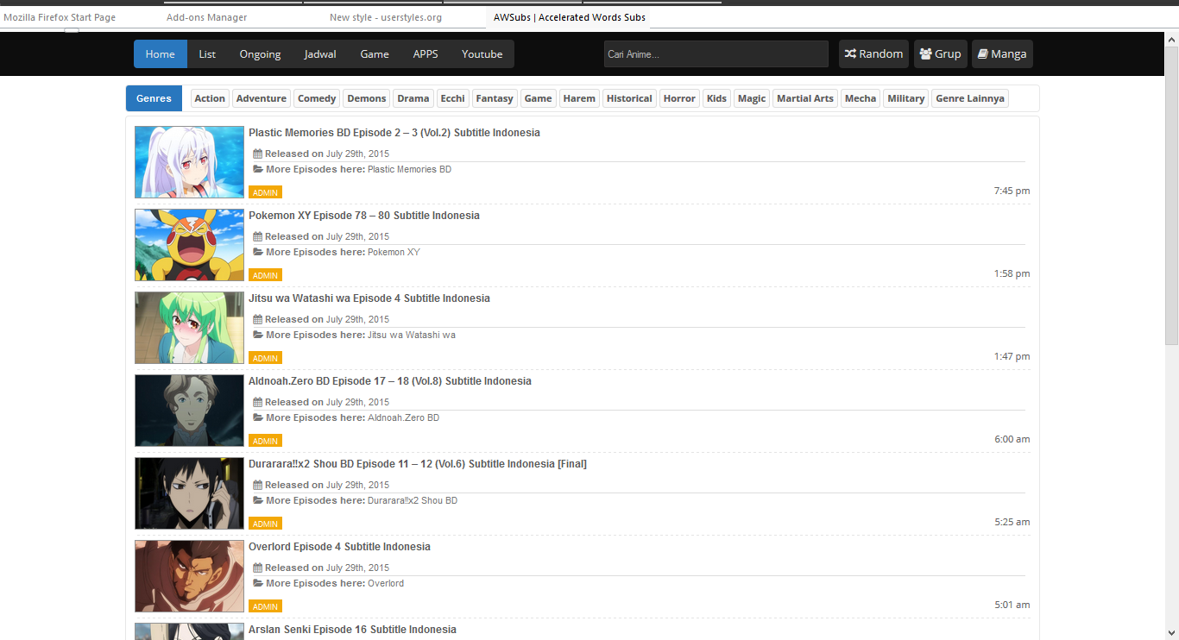This screenshot has width=1179, height=640.
Task: Filter by Harem genre
Action: click(x=579, y=98)
